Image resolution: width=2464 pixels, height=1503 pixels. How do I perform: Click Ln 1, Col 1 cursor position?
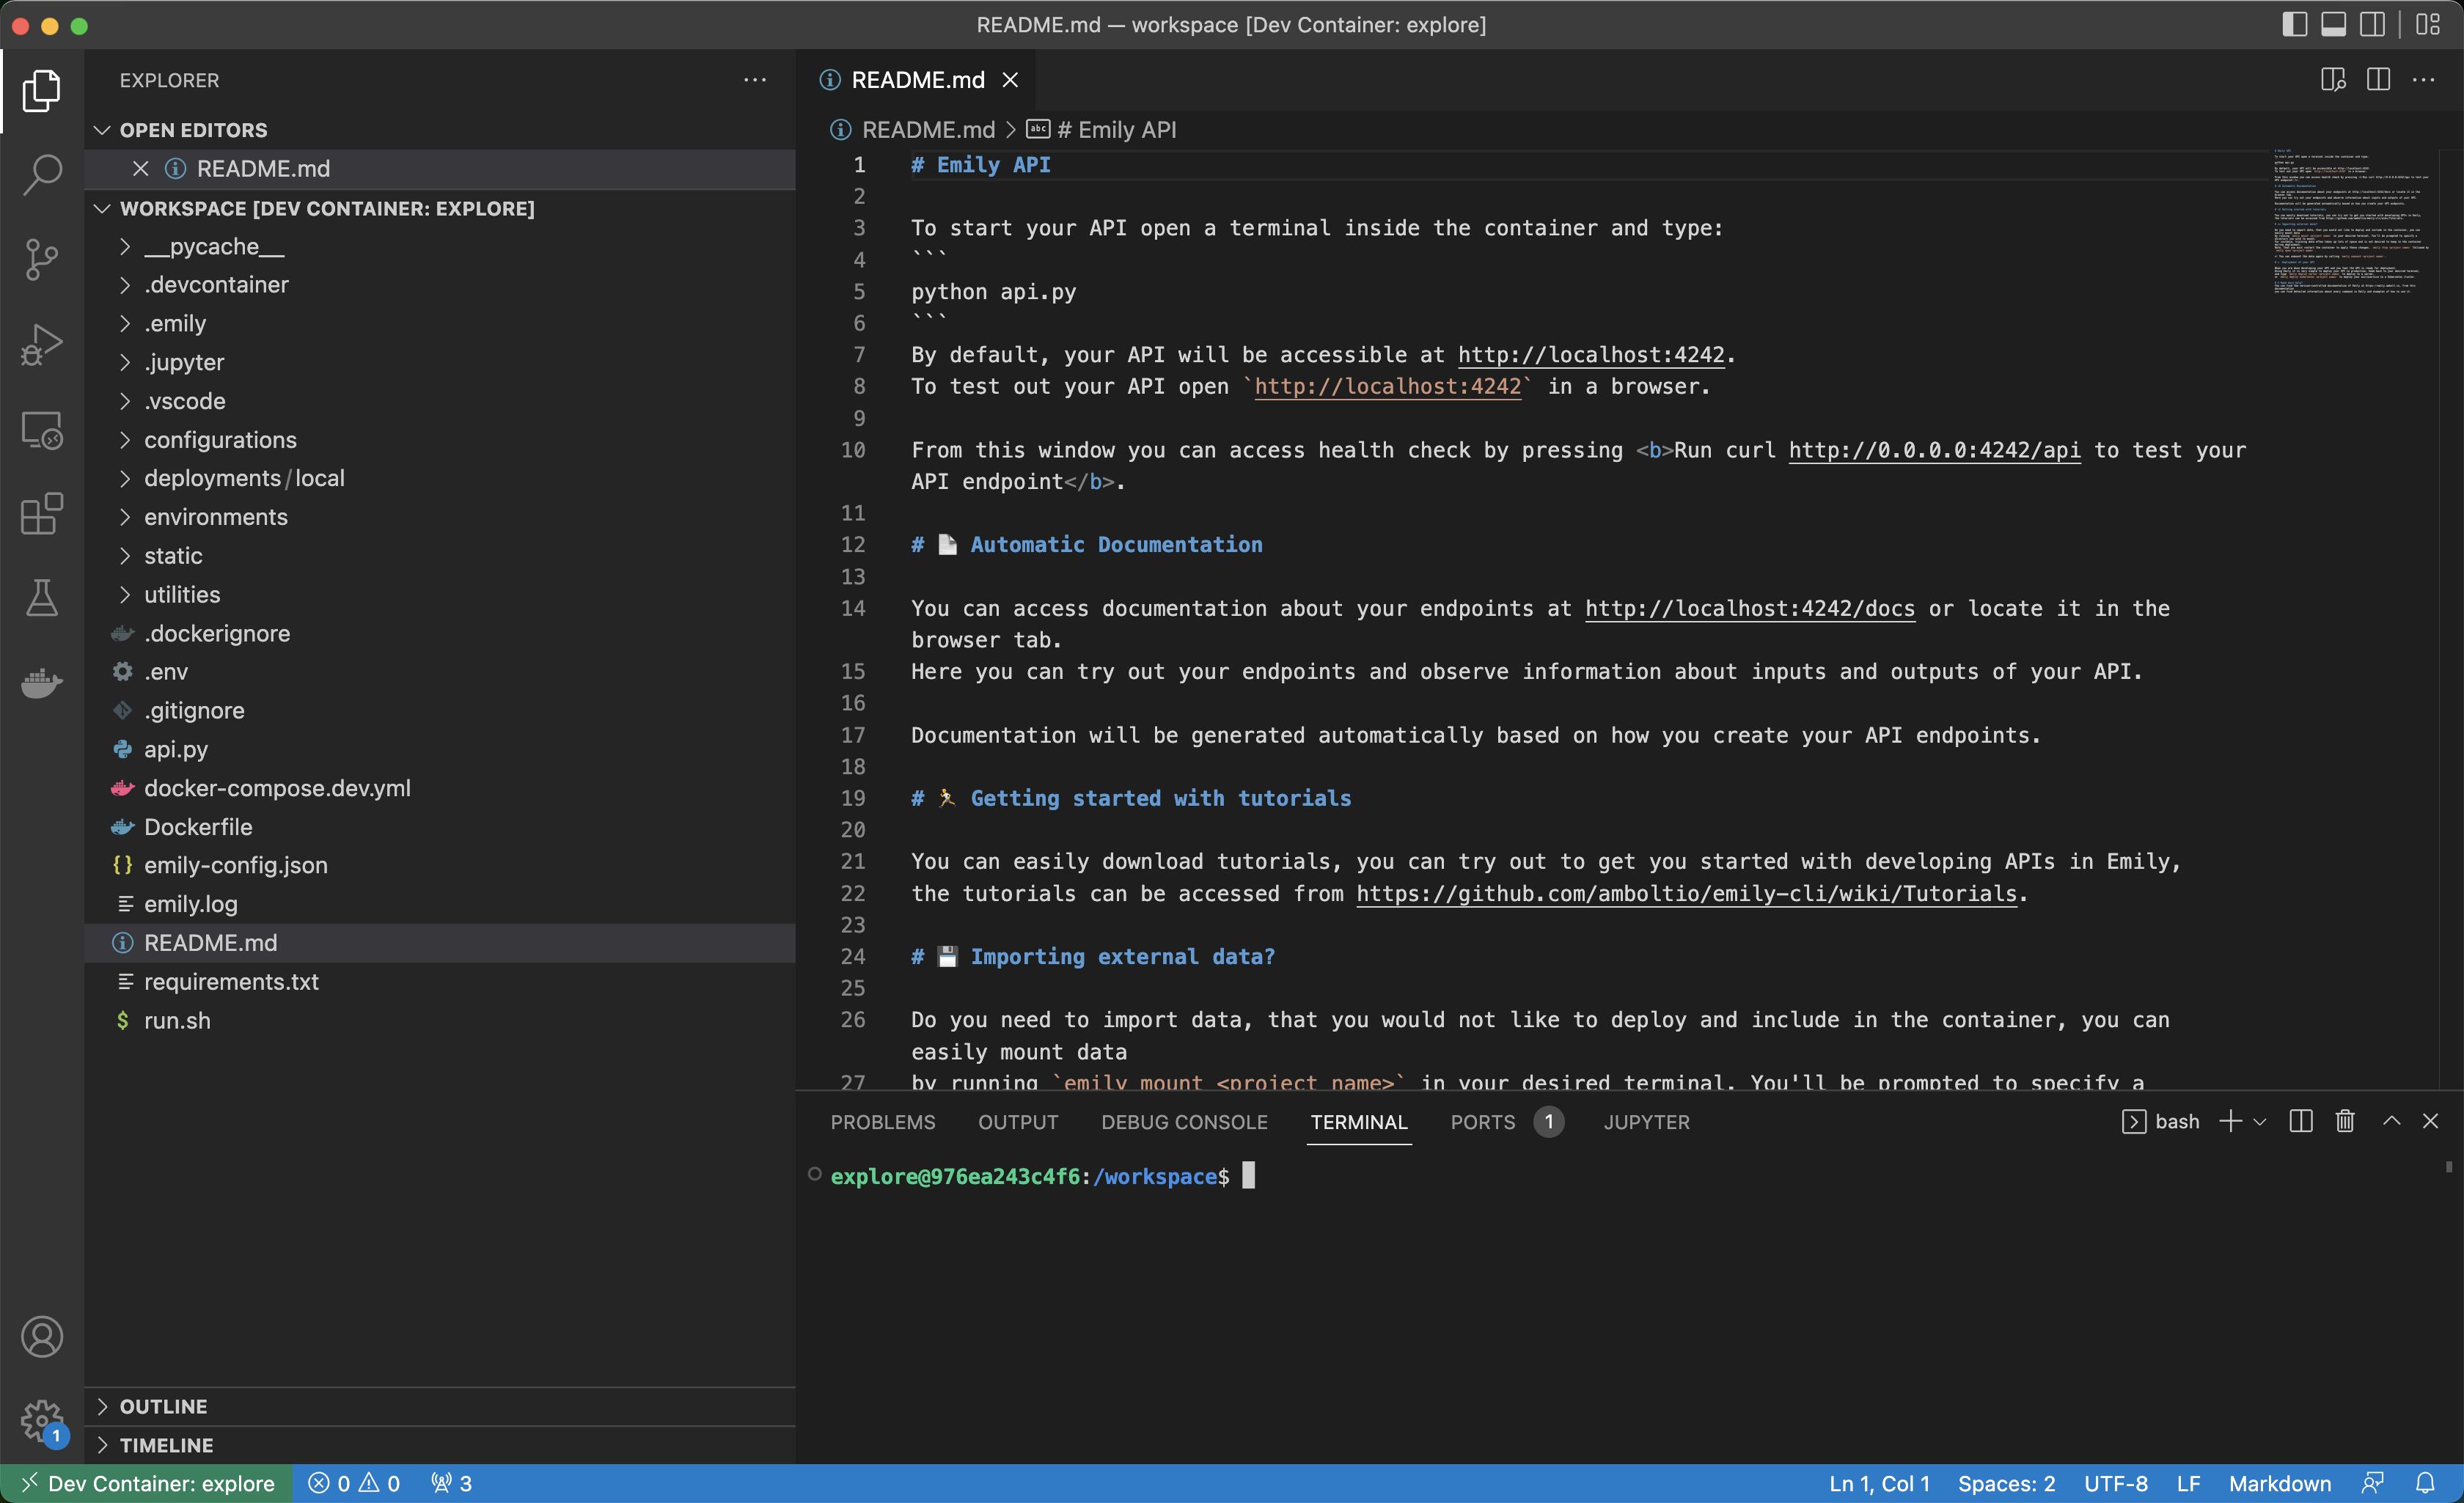pyautogui.click(x=1879, y=1483)
